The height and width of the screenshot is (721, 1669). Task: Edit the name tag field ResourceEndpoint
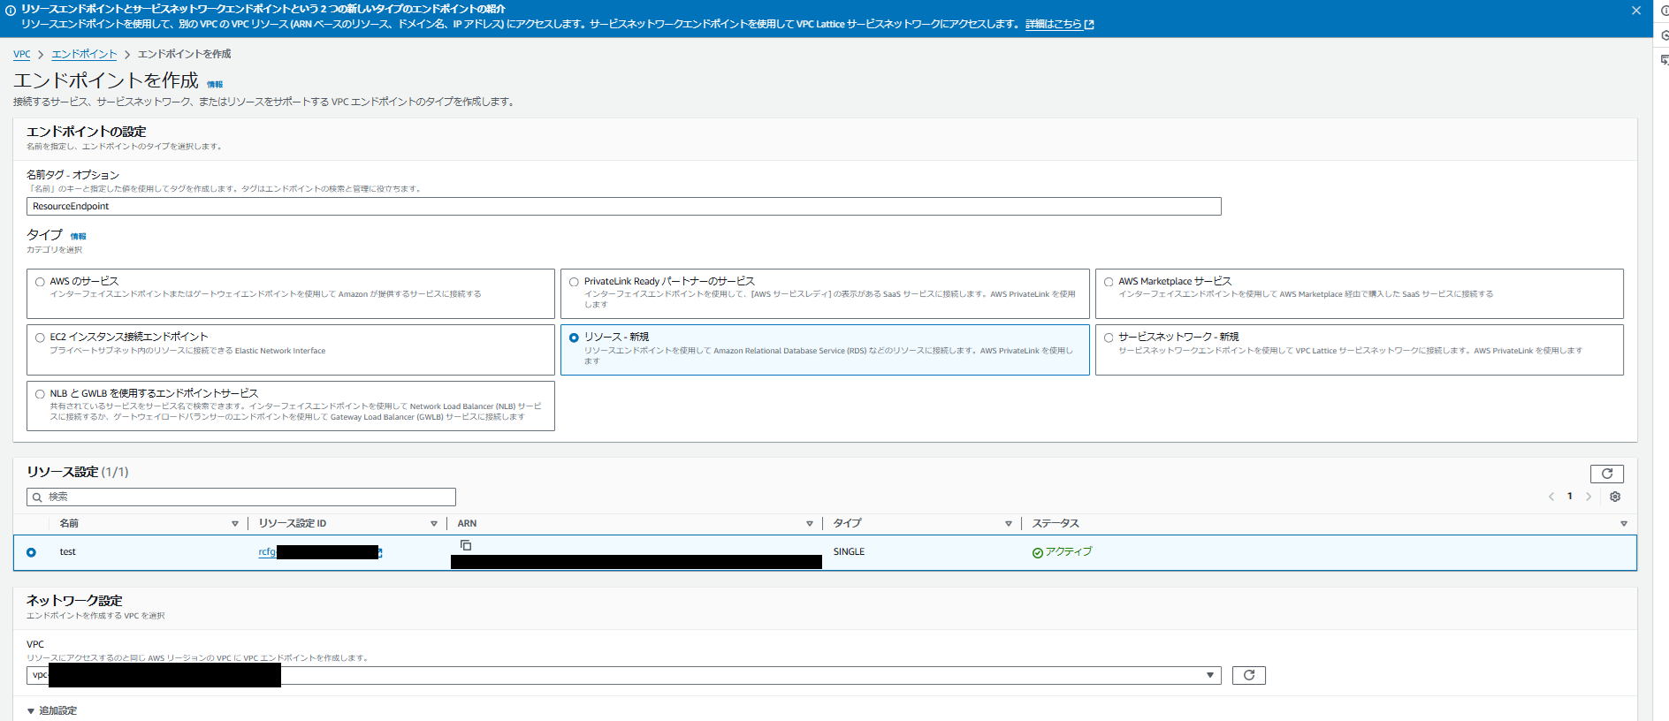click(623, 206)
